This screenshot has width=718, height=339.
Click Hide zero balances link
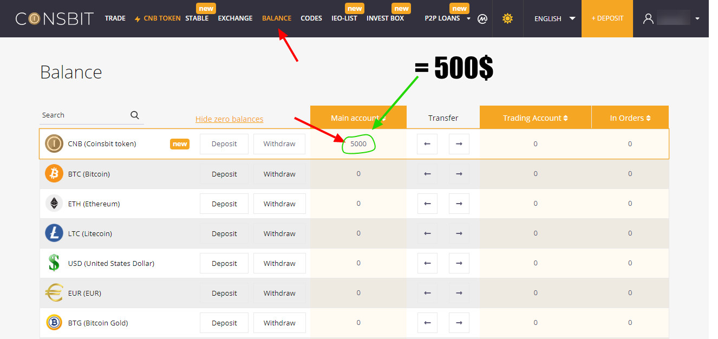pos(229,119)
